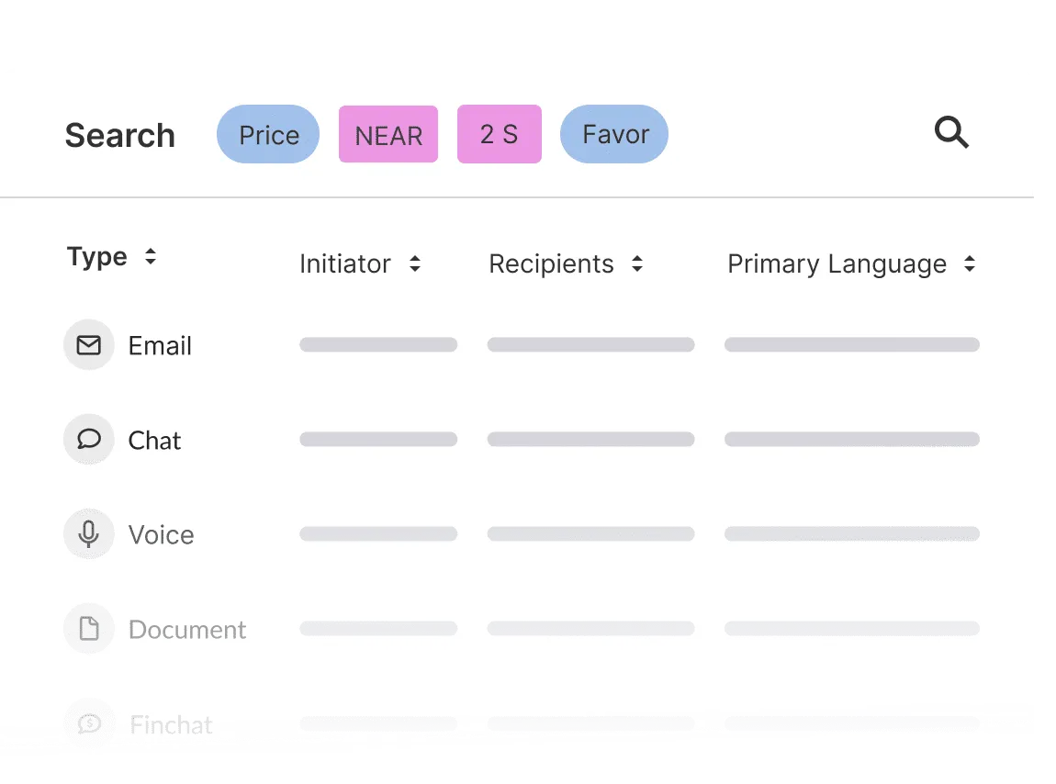Select the NEAR operator tag
This screenshot has height=784, width=1056.
(x=388, y=135)
